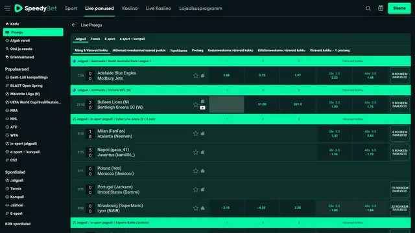Screen dimensions: 415x233
Task: Go back with the Live Praegu arrow
Action: (x=73, y=25)
